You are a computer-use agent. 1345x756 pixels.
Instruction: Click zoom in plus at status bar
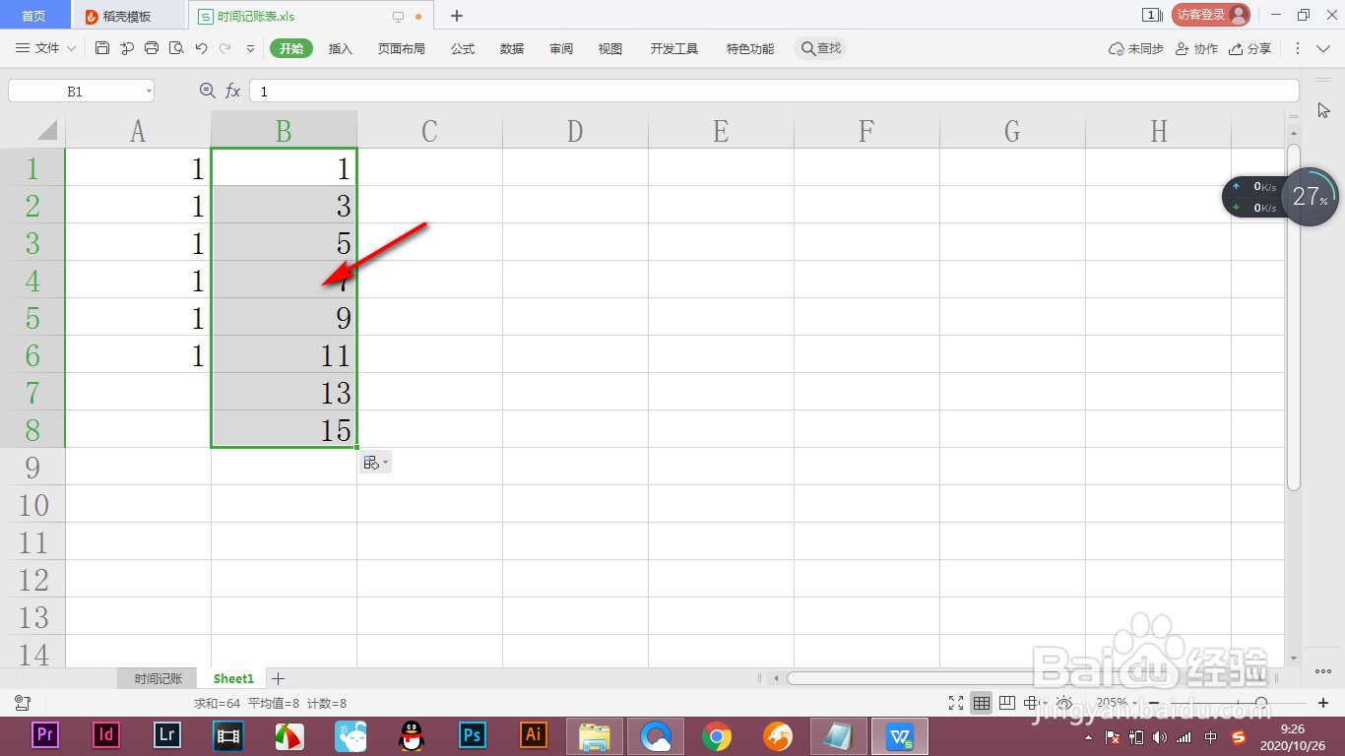coord(1323,703)
